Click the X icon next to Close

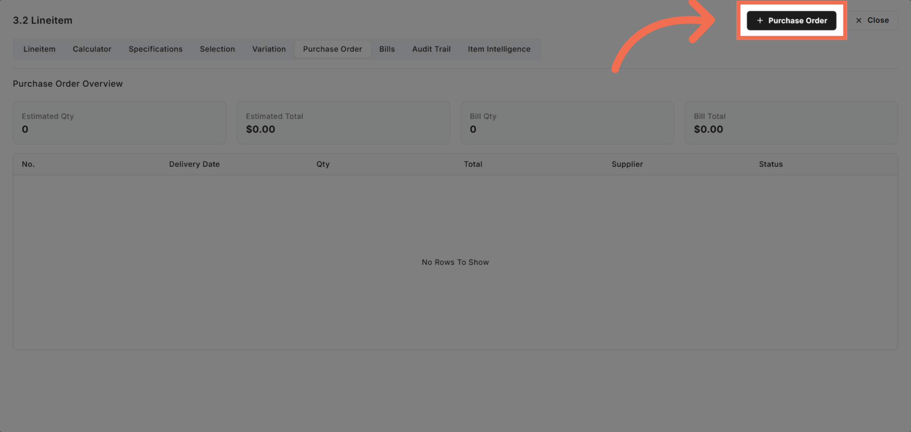[859, 20]
